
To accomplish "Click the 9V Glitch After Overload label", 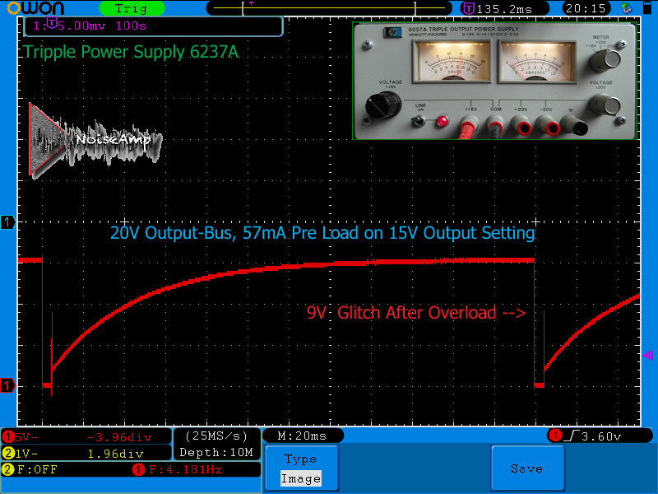I will [416, 313].
